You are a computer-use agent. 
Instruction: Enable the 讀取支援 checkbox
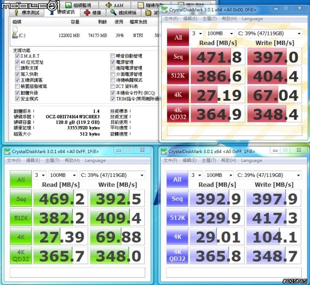click(x=17, y=68)
